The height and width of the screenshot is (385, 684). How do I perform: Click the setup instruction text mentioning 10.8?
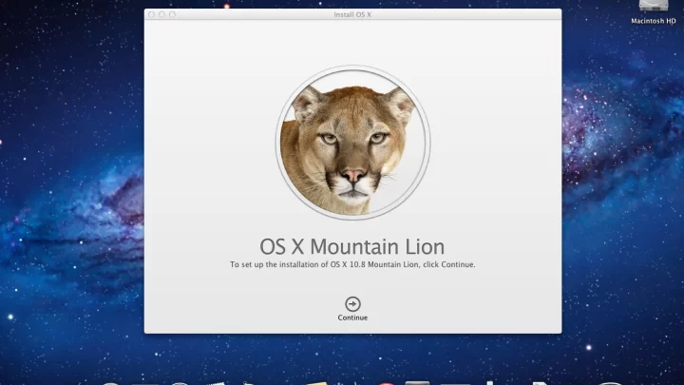coord(352,264)
